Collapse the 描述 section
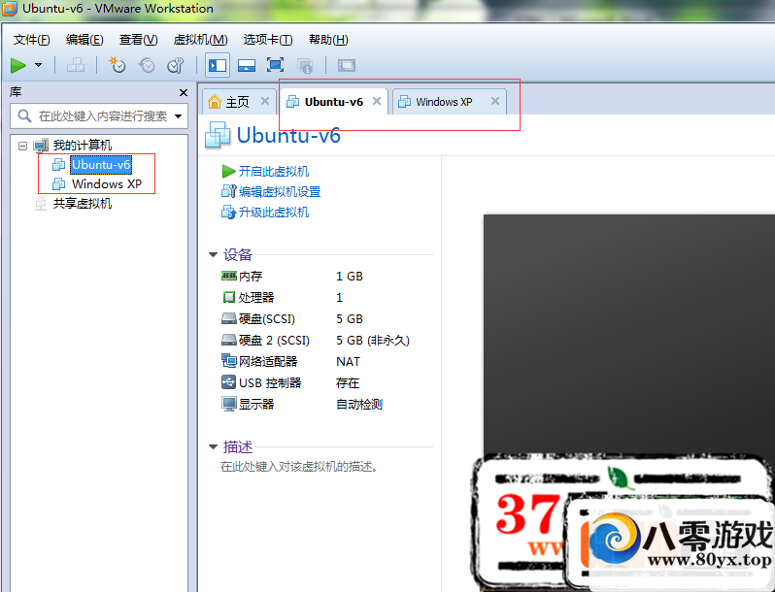 pyautogui.click(x=213, y=446)
